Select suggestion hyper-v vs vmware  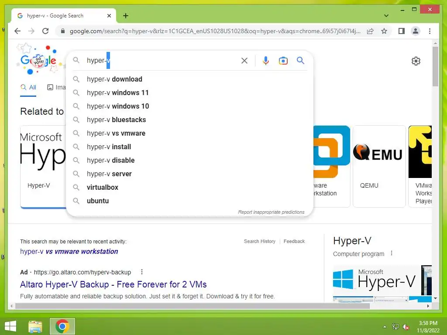(189, 133)
